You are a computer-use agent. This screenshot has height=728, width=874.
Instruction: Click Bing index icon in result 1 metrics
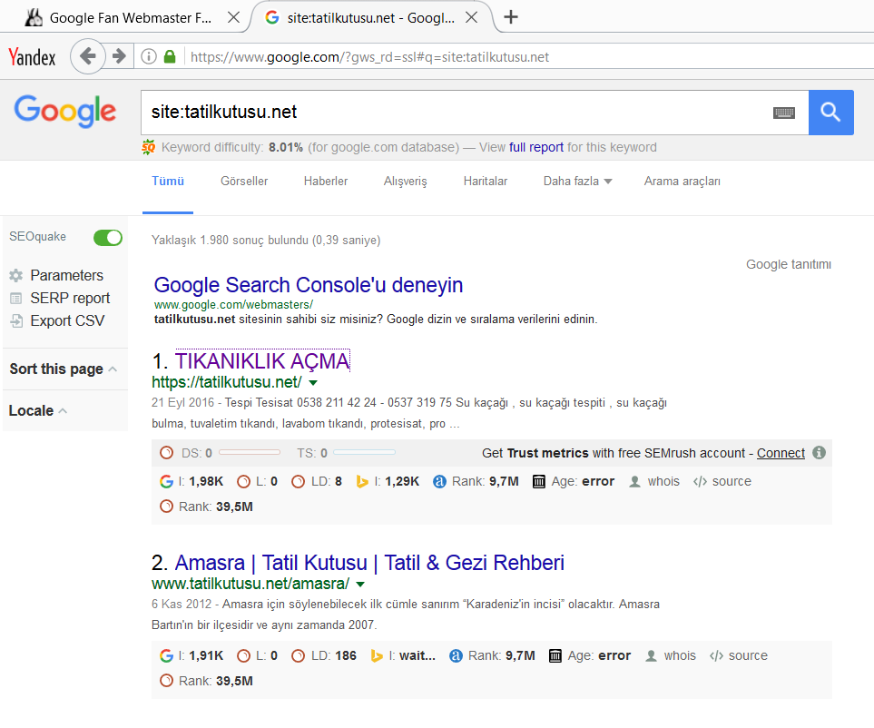(362, 482)
